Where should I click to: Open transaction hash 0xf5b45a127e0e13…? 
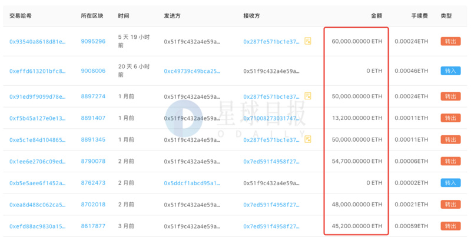(38, 118)
